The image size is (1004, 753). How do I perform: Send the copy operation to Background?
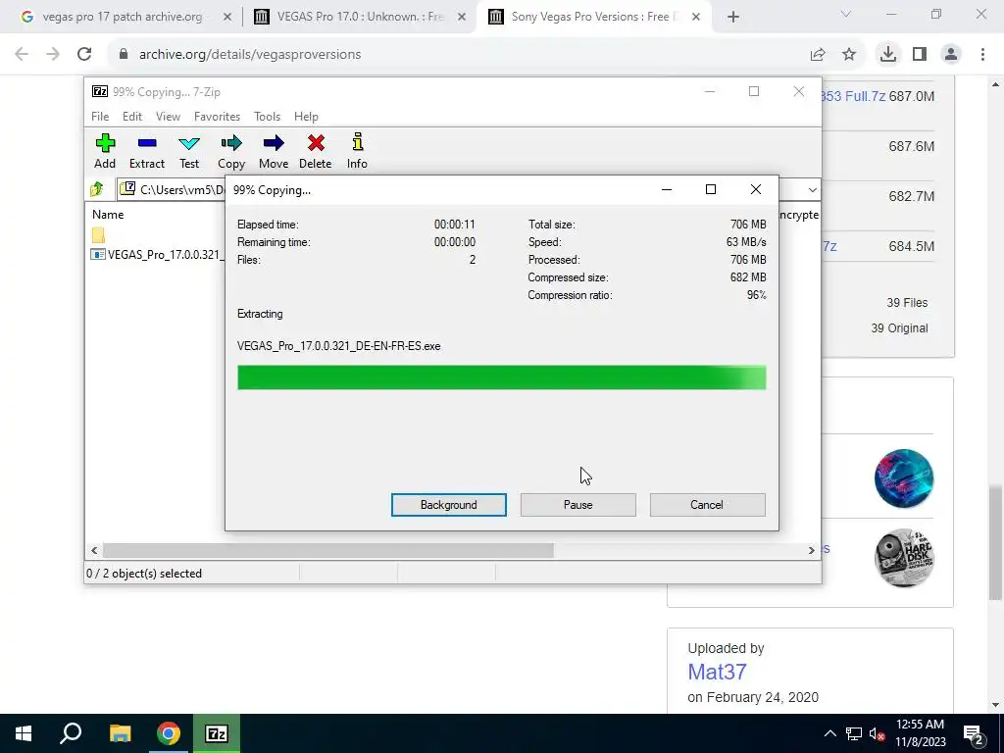449,505
